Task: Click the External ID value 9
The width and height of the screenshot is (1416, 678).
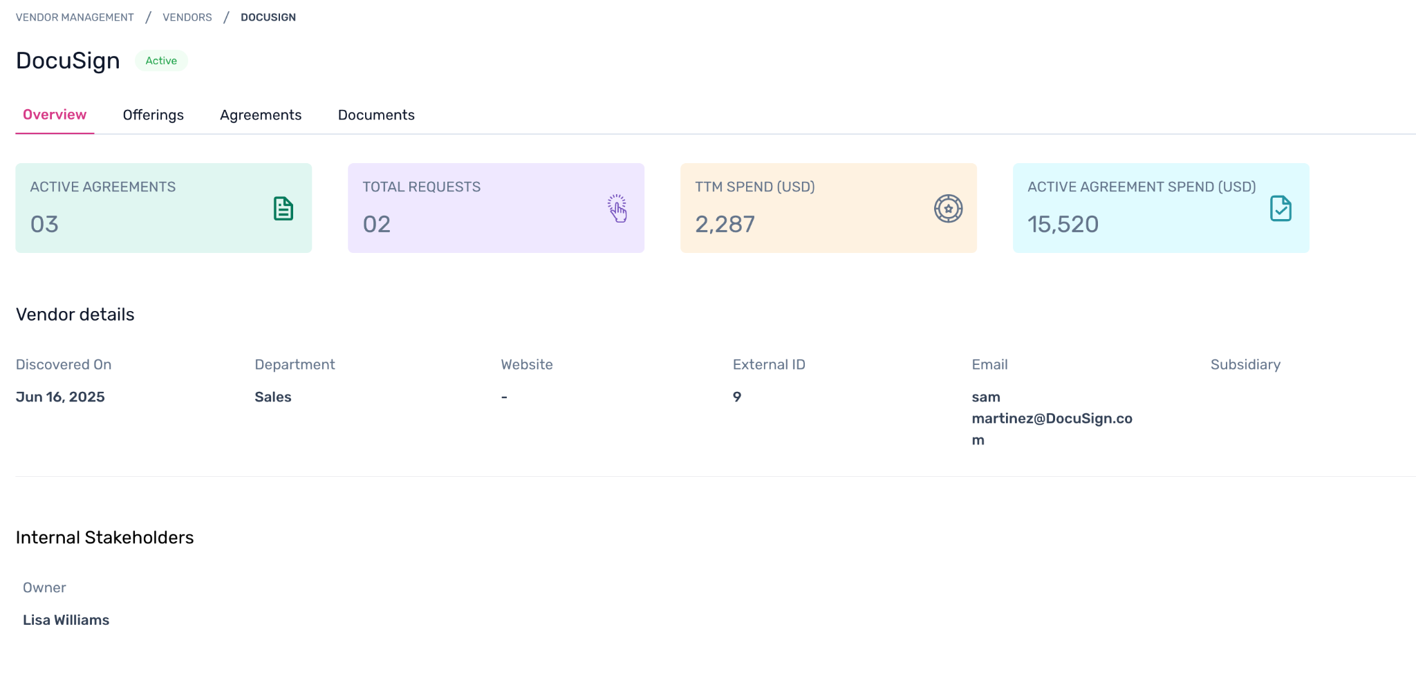Action: (x=737, y=397)
